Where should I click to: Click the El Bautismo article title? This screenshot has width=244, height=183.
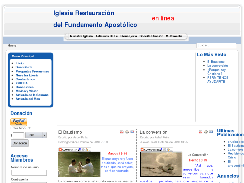[70, 132]
